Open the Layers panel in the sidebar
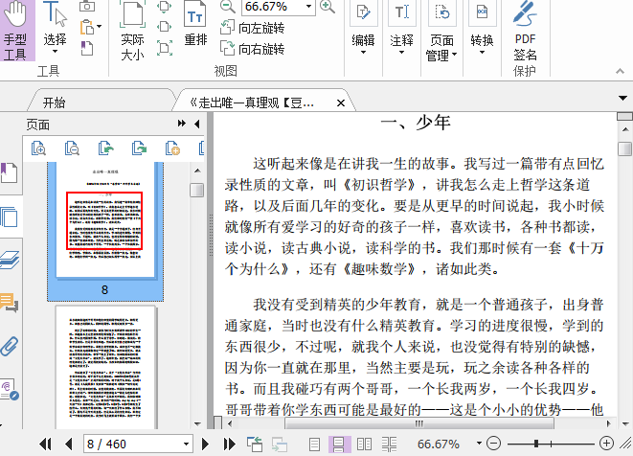Image resolution: width=633 pixels, height=456 pixels. click(10, 260)
